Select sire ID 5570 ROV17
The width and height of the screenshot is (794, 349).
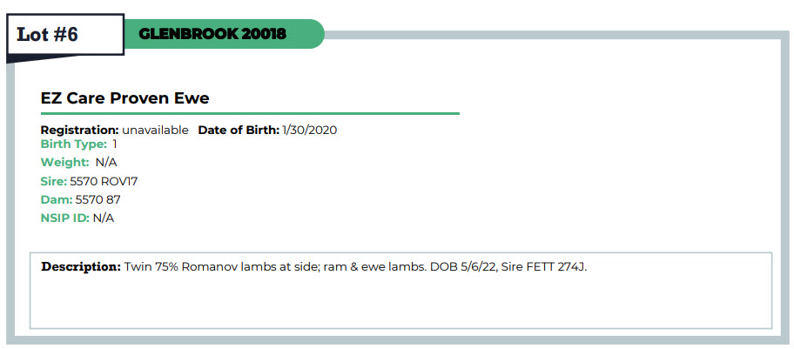click(x=104, y=181)
